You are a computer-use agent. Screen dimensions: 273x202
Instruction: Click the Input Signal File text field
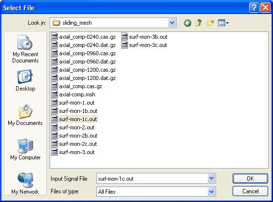(152, 178)
